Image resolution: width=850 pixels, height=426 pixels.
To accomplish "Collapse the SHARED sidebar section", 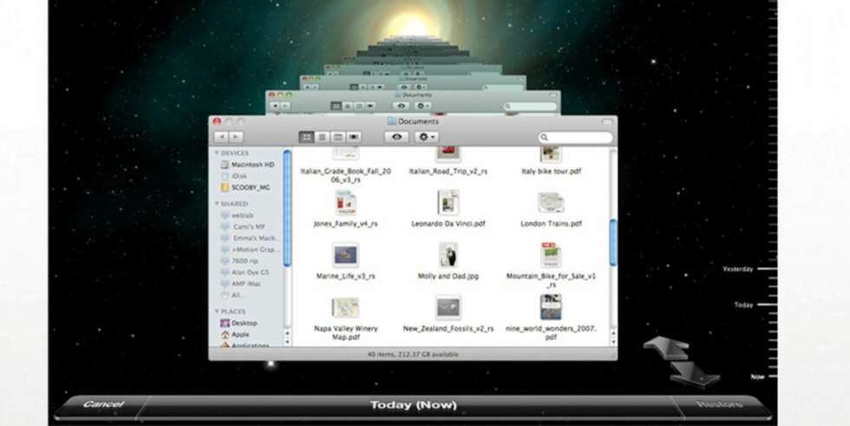I will [x=217, y=204].
